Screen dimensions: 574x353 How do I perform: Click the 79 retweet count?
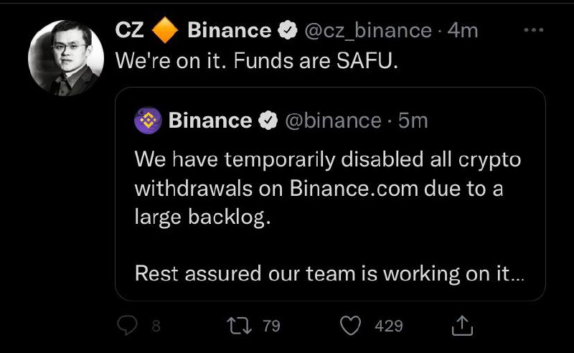tap(271, 326)
